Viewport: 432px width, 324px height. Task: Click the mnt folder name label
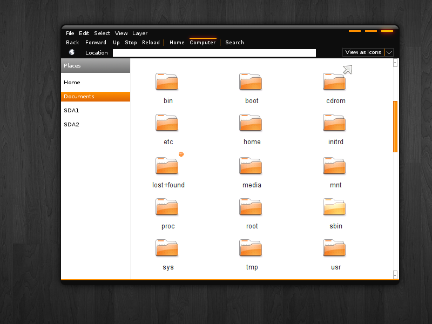tap(336, 185)
